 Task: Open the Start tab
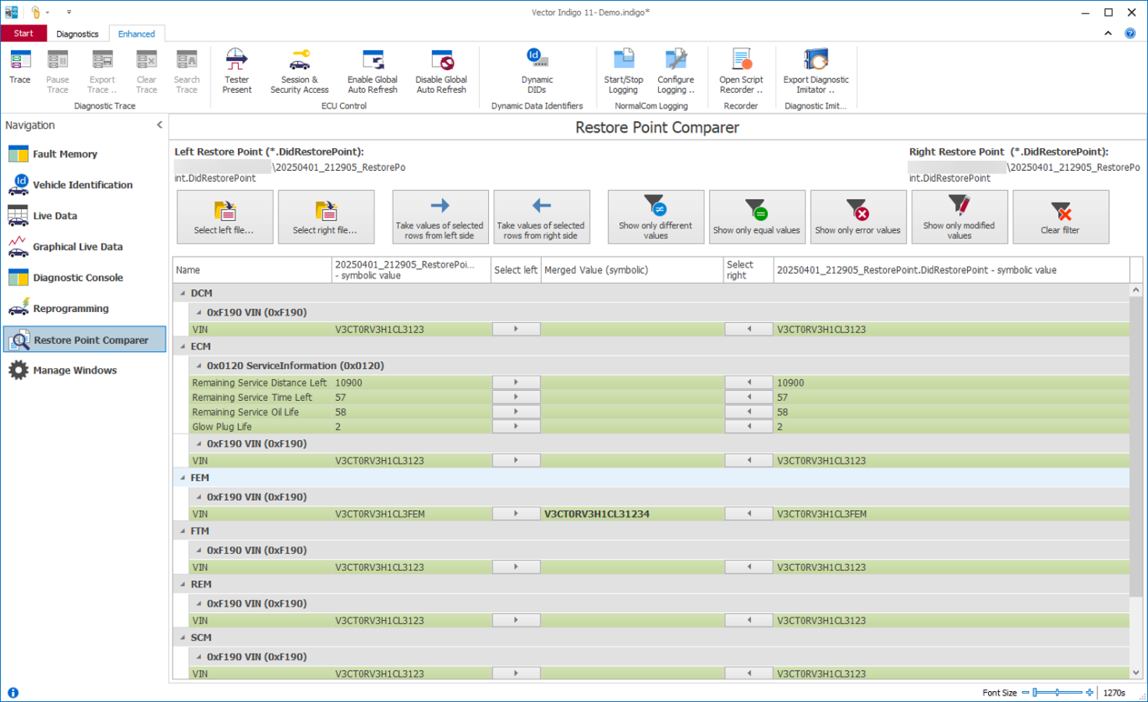click(23, 34)
